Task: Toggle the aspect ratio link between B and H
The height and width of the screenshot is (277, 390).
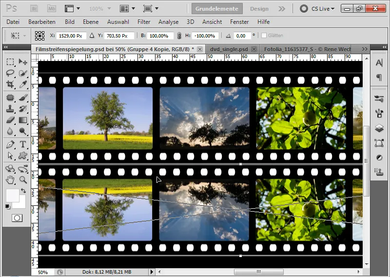Action: [179, 36]
